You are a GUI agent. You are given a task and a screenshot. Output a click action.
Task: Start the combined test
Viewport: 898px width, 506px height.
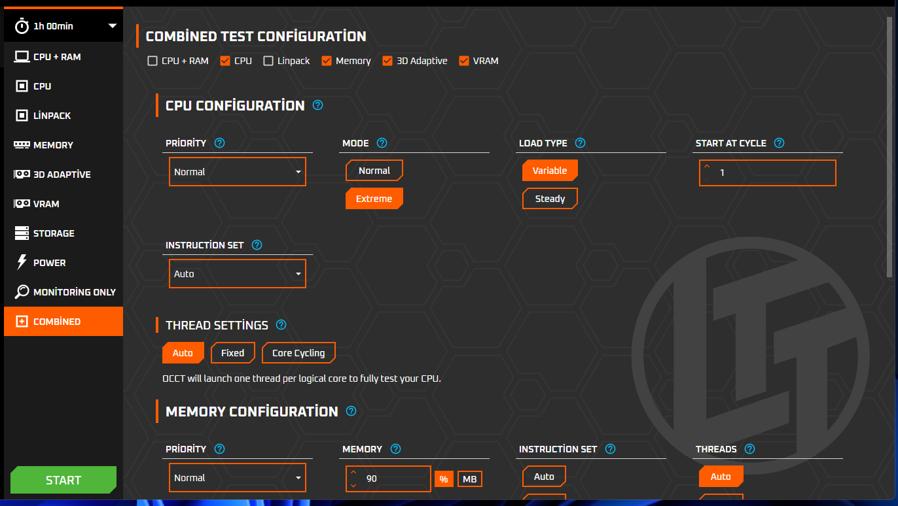pyautogui.click(x=63, y=480)
